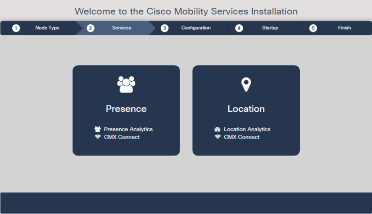Select the Services step label
This screenshot has width=372, height=214.
(x=122, y=28)
